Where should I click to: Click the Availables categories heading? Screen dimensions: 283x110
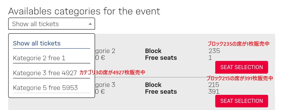pyautogui.click(x=84, y=11)
